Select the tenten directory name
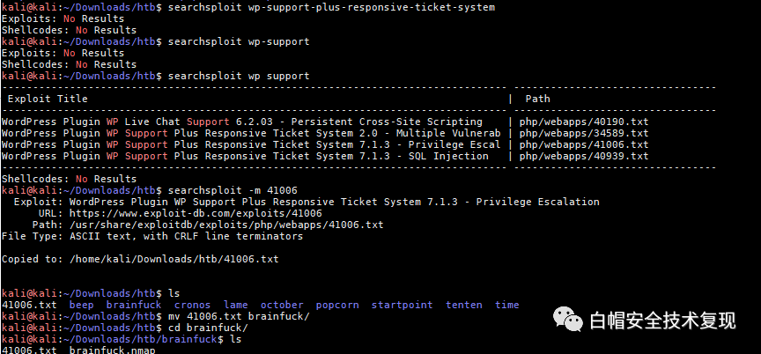The height and width of the screenshot is (354, 761). tap(464, 305)
